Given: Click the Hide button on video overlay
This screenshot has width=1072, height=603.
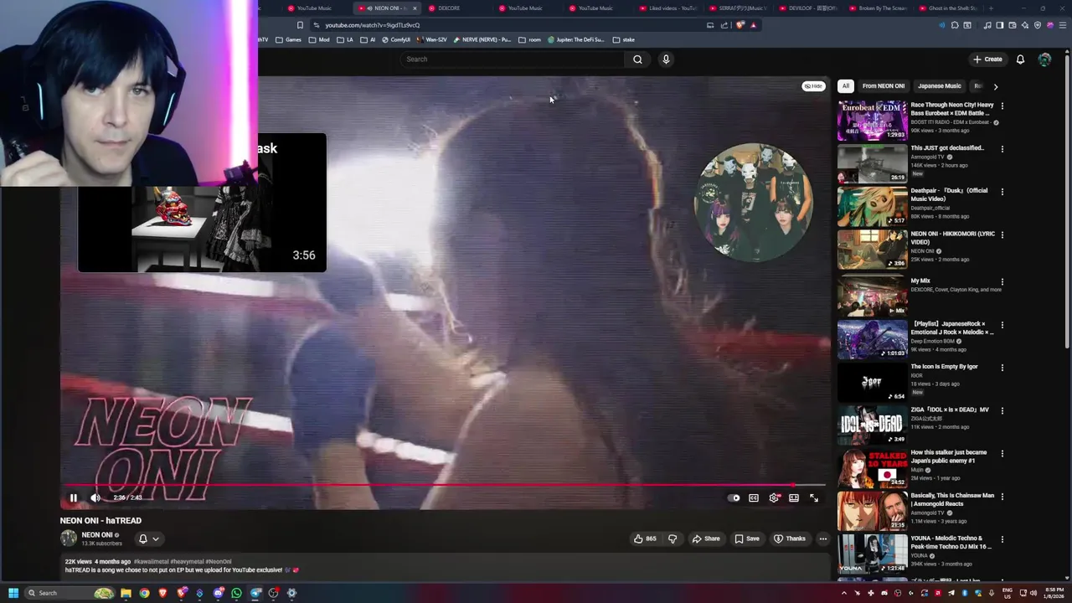Looking at the screenshot, I should coord(813,86).
